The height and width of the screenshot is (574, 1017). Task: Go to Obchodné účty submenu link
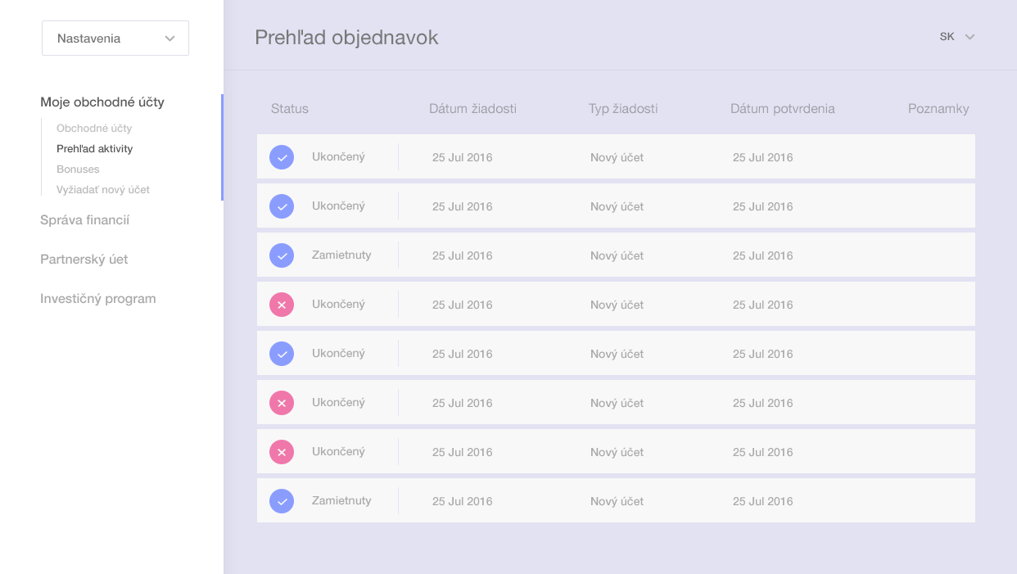click(x=94, y=129)
